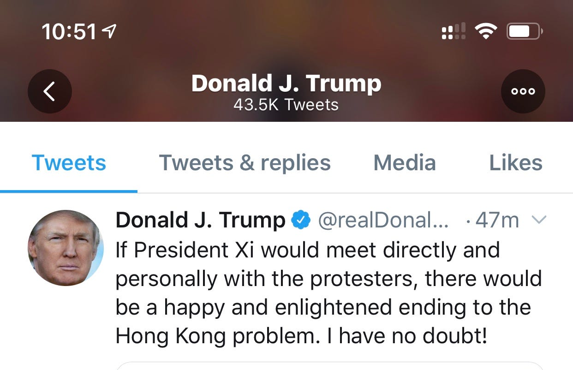
Task: Open the tweet about President Xi
Action: [328, 293]
